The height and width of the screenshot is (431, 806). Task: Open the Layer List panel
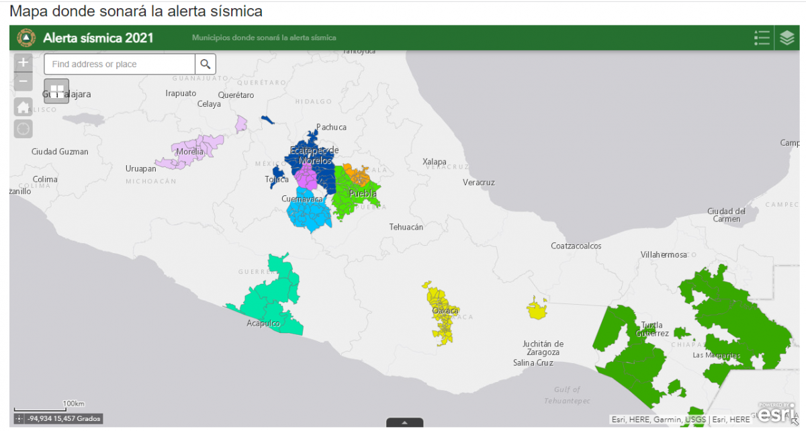(787, 38)
